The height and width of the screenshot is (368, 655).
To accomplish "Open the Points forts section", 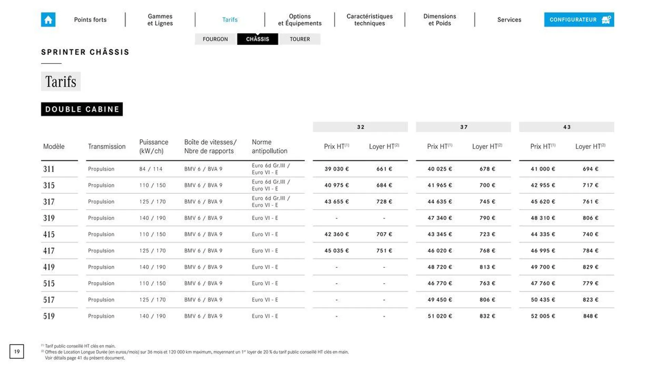I will tap(90, 20).
